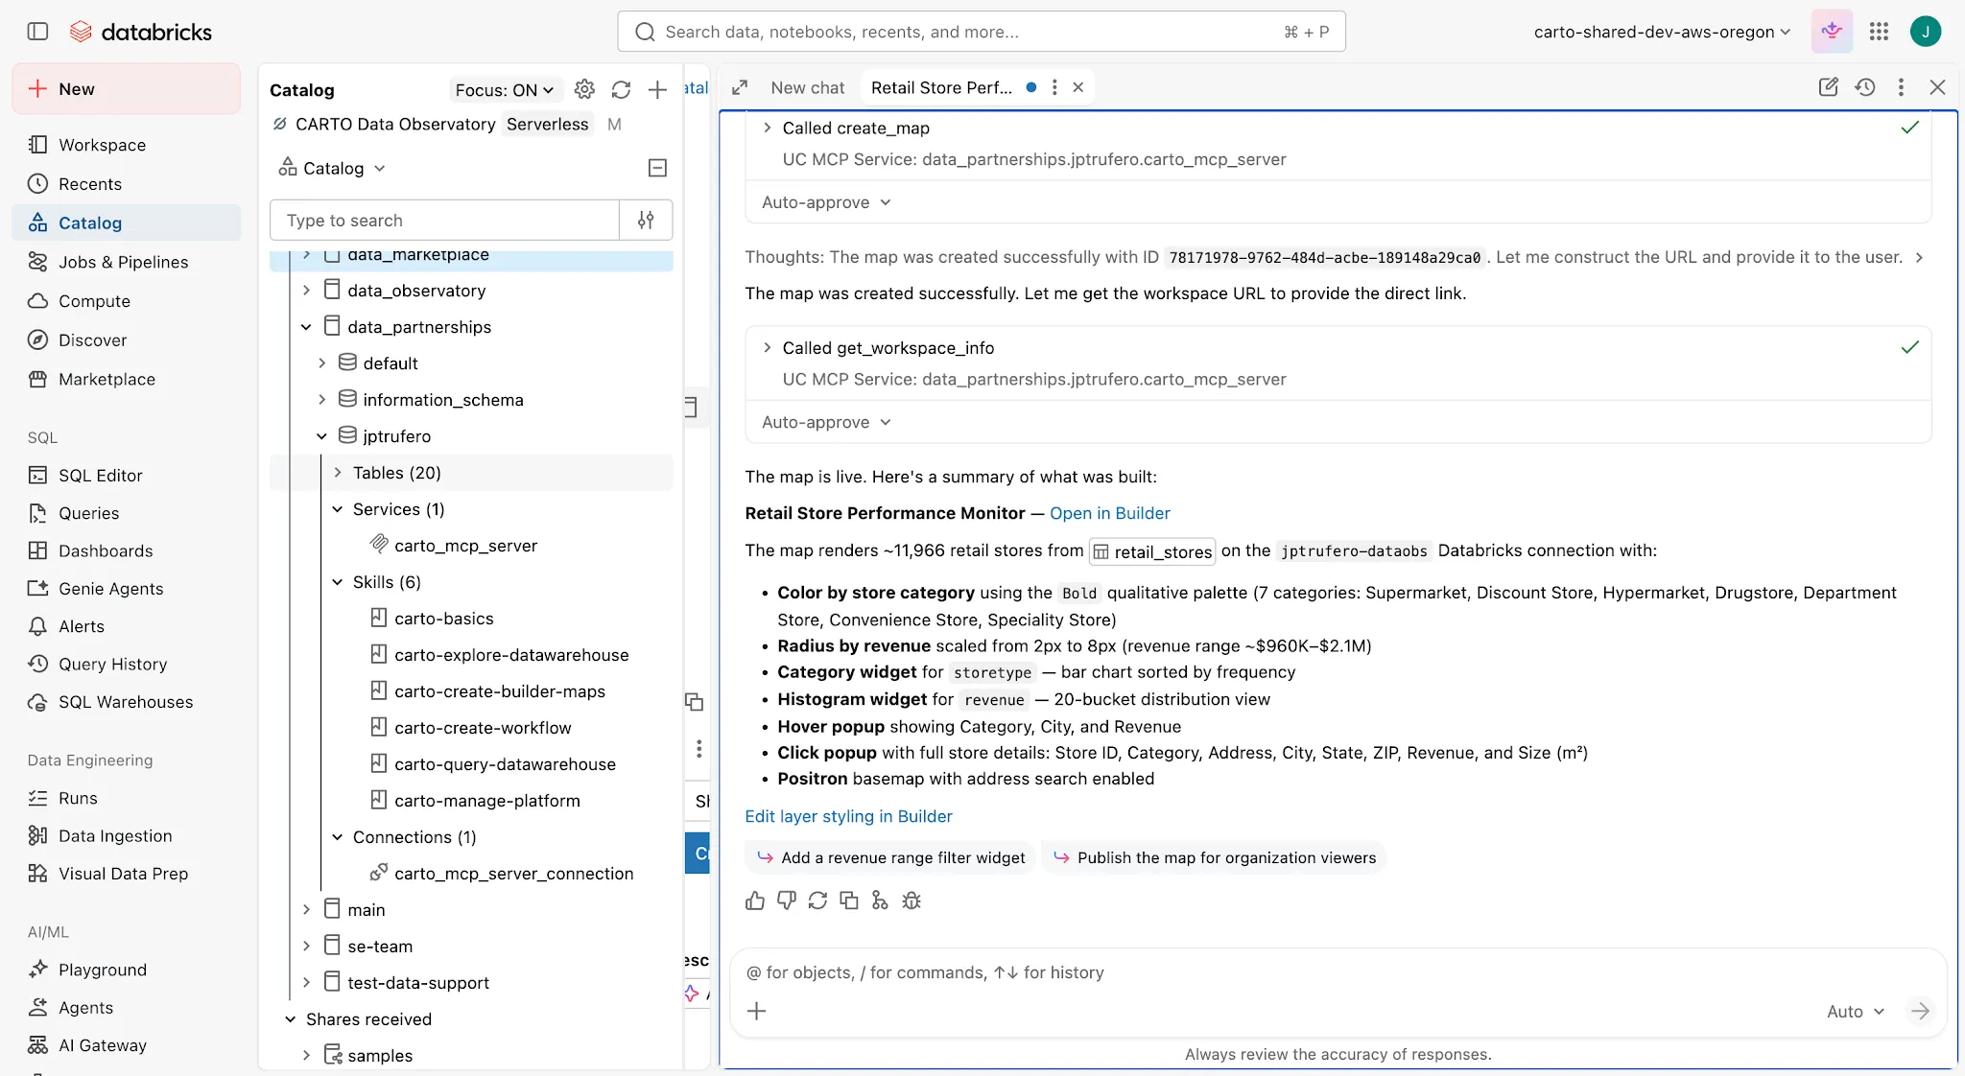This screenshot has width=1965, height=1076.
Task: Open the carto_mcp_server_connection item
Action: (513, 874)
